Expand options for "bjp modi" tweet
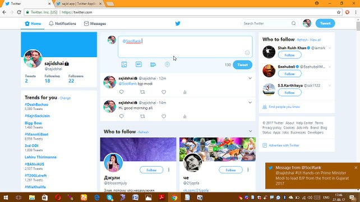Viewport: 360px width, 202px height. 250,79
